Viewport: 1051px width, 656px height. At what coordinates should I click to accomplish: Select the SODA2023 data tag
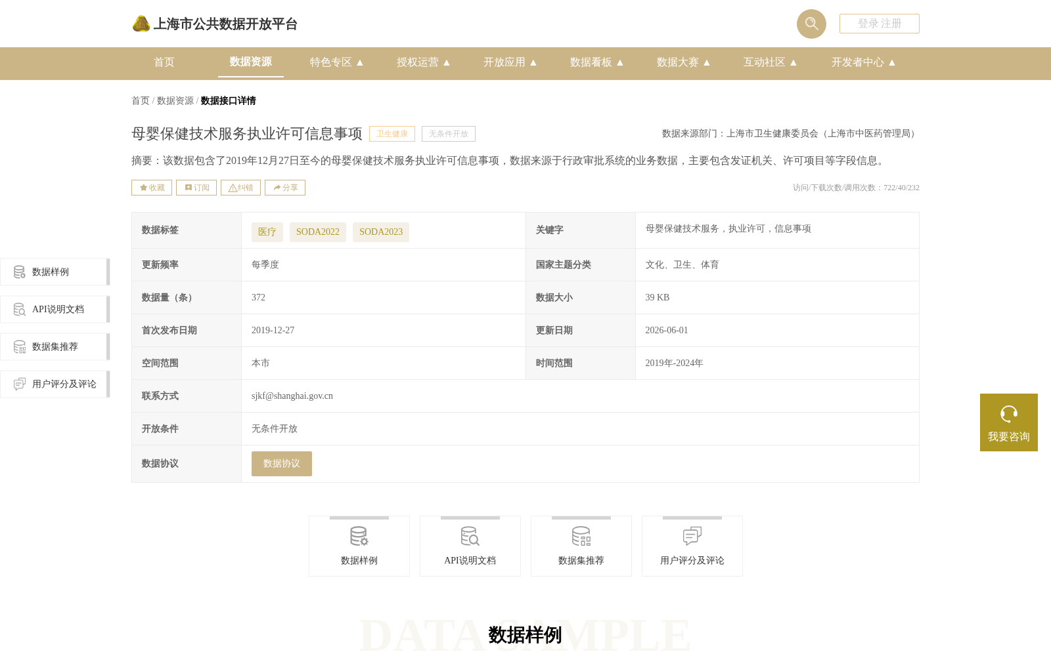[x=381, y=232]
